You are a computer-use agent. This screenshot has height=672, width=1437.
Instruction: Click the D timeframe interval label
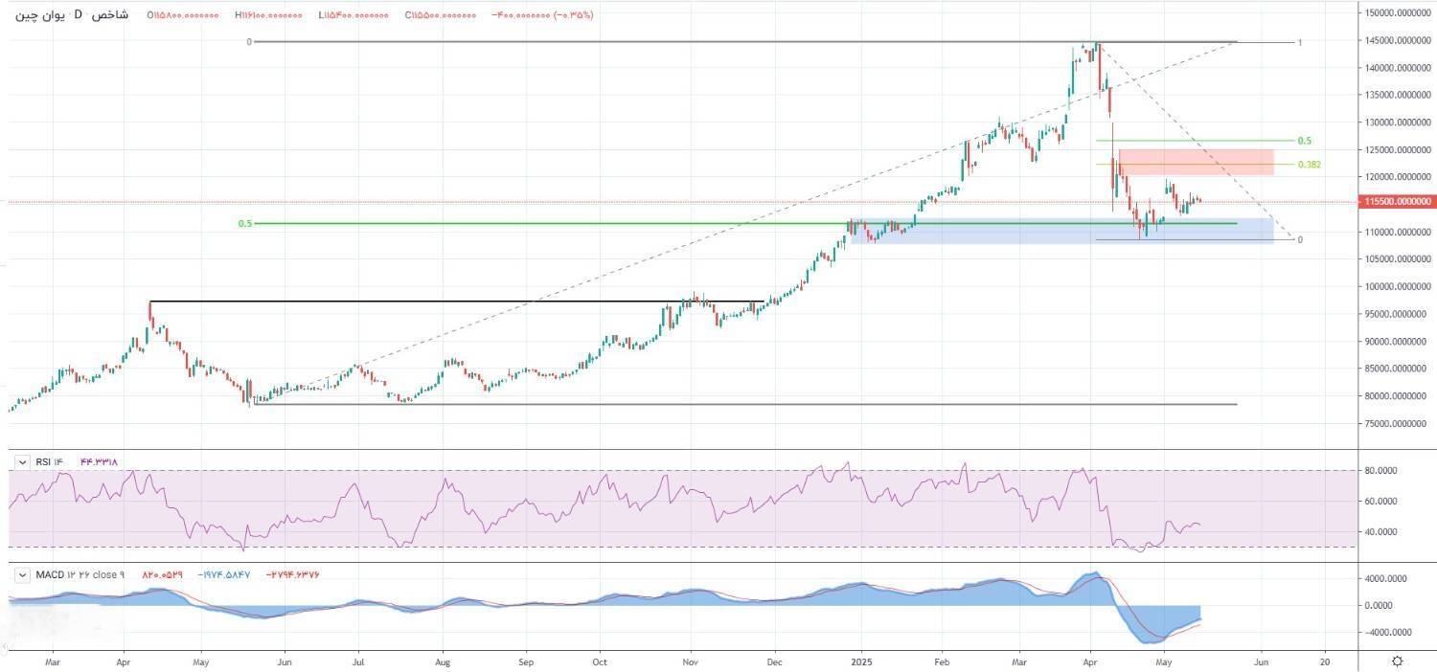pos(79,16)
